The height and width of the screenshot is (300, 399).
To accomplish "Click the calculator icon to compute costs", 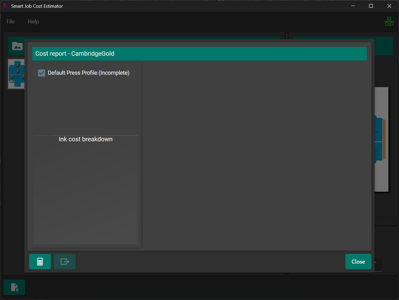I will pos(40,261).
